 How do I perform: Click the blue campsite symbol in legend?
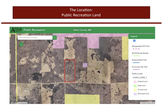coord(134,41)
